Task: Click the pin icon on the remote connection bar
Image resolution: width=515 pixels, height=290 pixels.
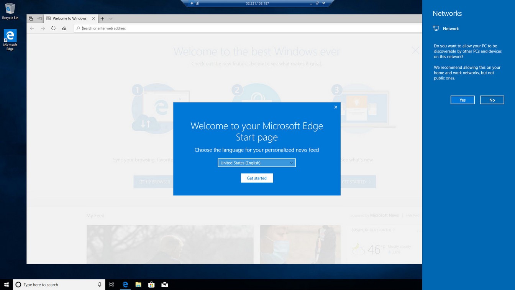Action: [x=192, y=3]
